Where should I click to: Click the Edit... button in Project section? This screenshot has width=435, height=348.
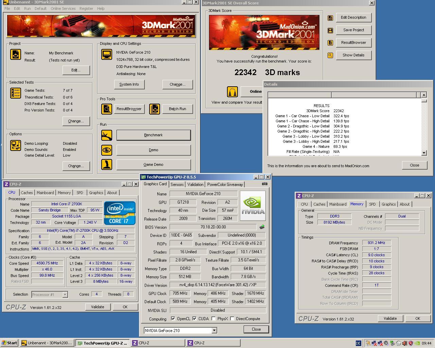tap(76, 70)
